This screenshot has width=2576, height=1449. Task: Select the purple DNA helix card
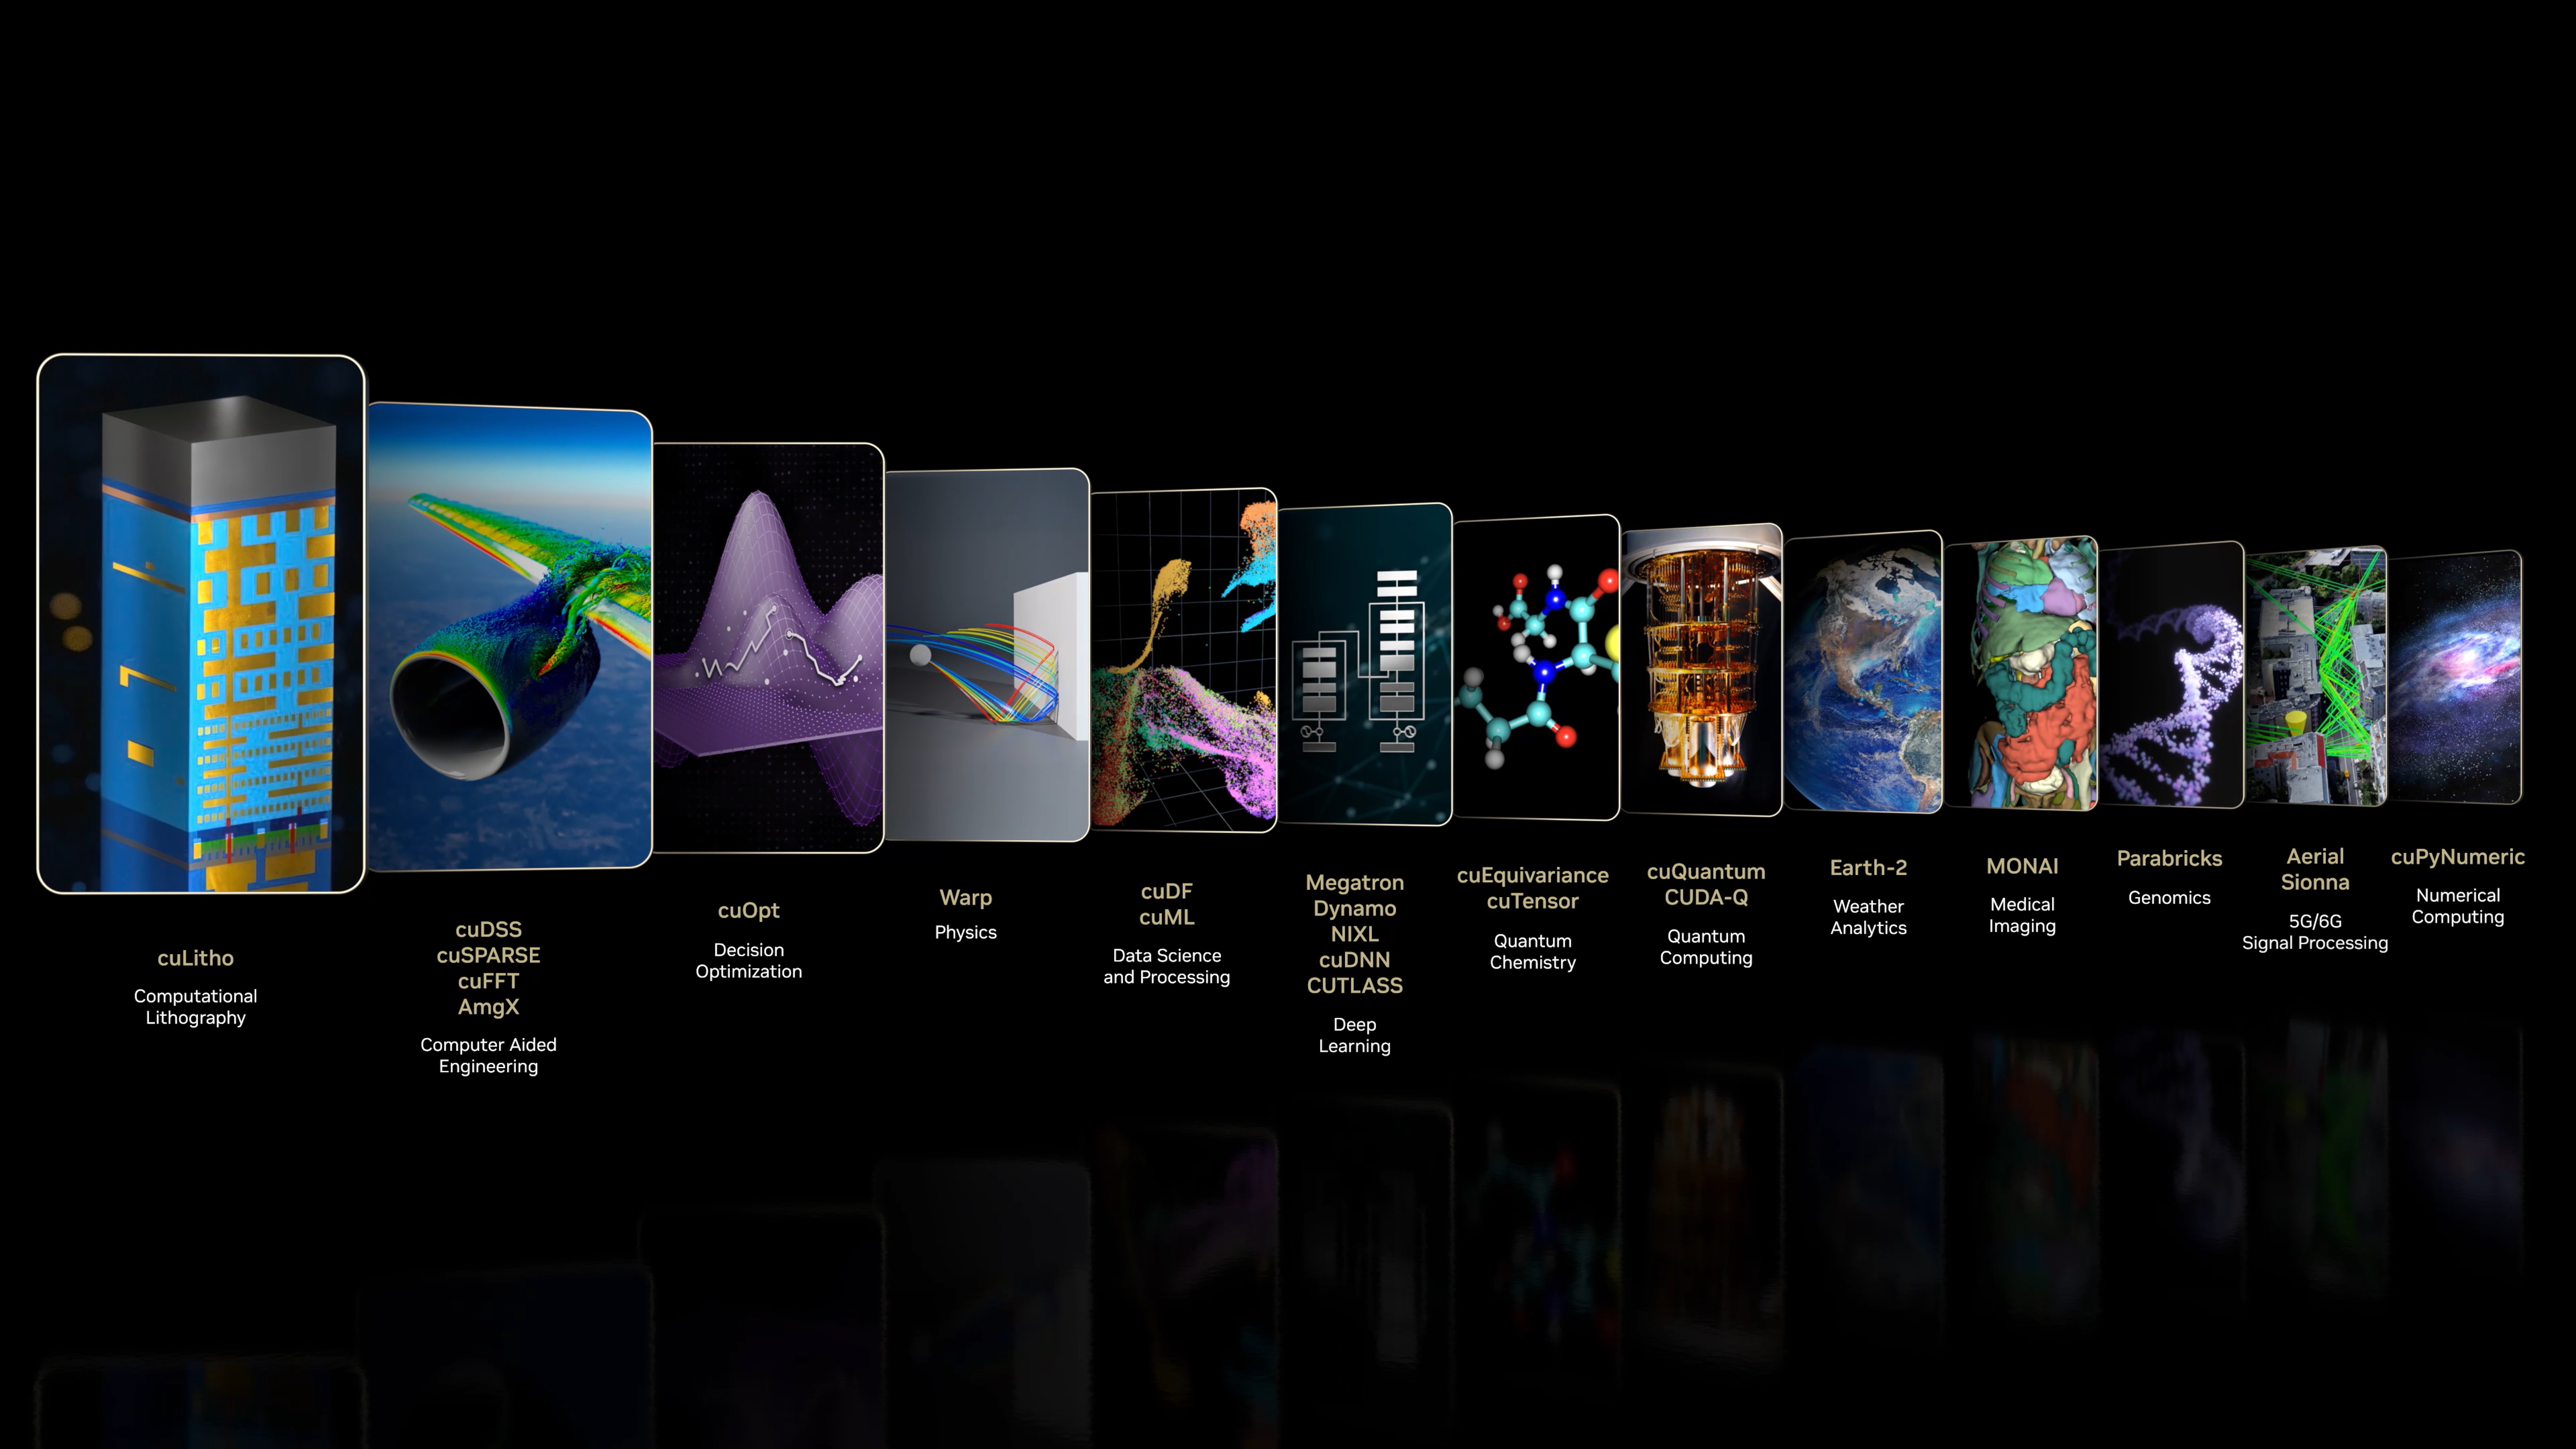pyautogui.click(x=2171, y=674)
